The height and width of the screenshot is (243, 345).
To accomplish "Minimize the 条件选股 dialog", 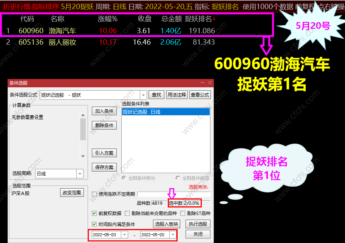I will (x=203, y=83).
